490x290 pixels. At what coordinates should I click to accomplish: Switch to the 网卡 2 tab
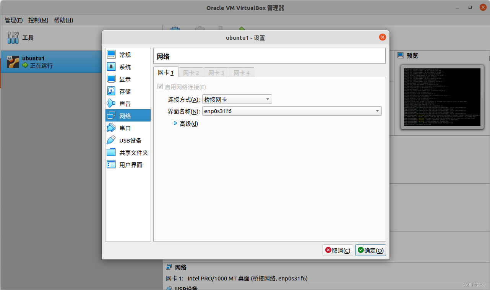tap(191, 73)
